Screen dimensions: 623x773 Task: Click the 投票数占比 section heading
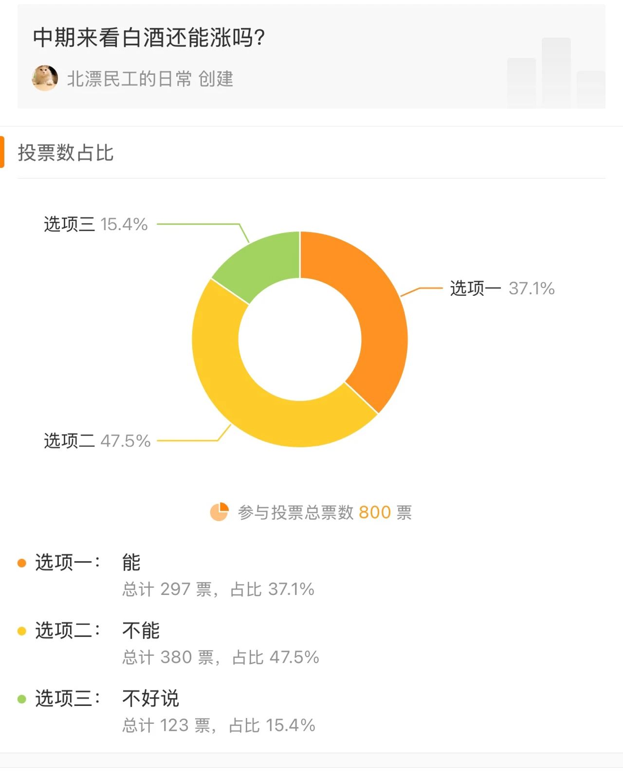[x=66, y=153]
